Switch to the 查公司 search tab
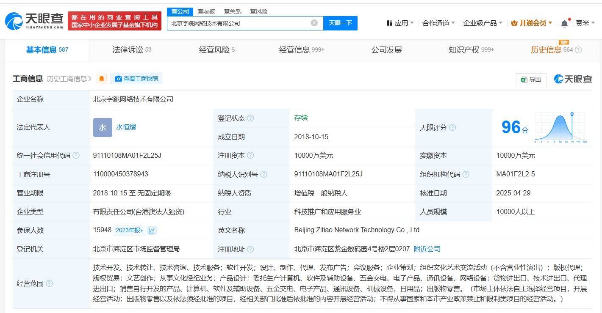Screen dimensions: 602x313 (180, 11)
